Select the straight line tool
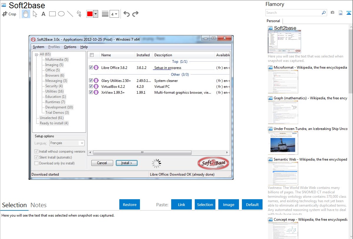 [70, 14]
